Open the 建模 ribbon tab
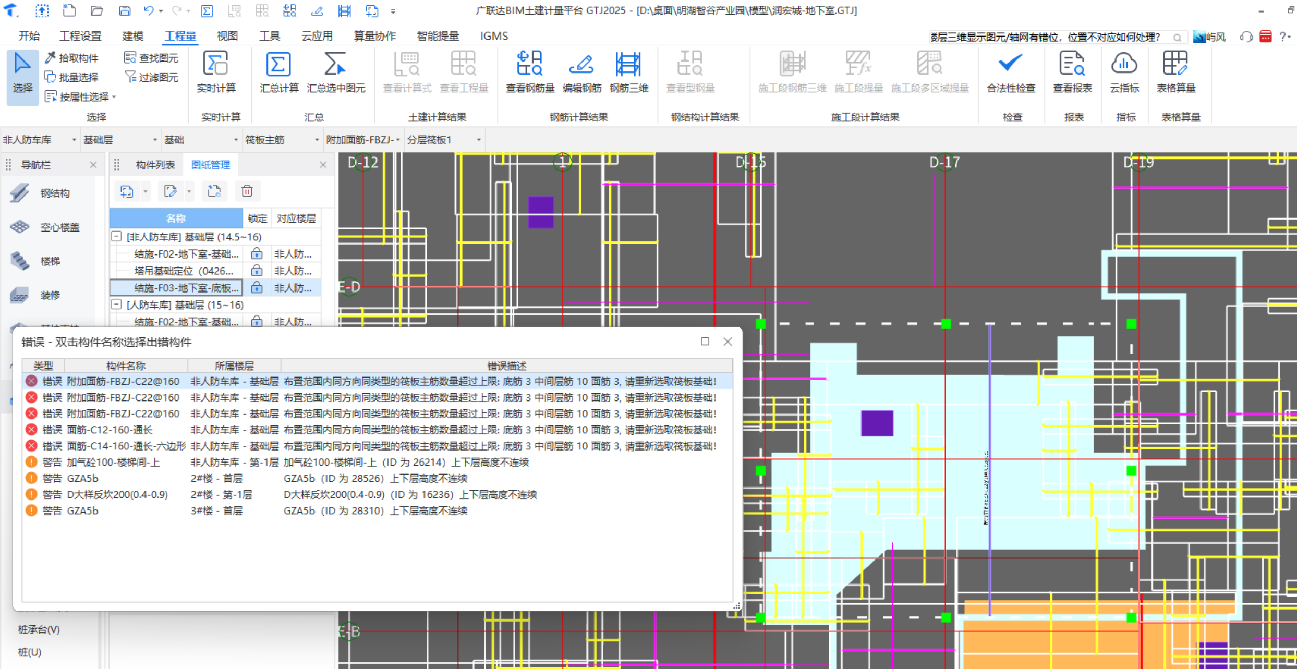The height and width of the screenshot is (669, 1297). 132,36
